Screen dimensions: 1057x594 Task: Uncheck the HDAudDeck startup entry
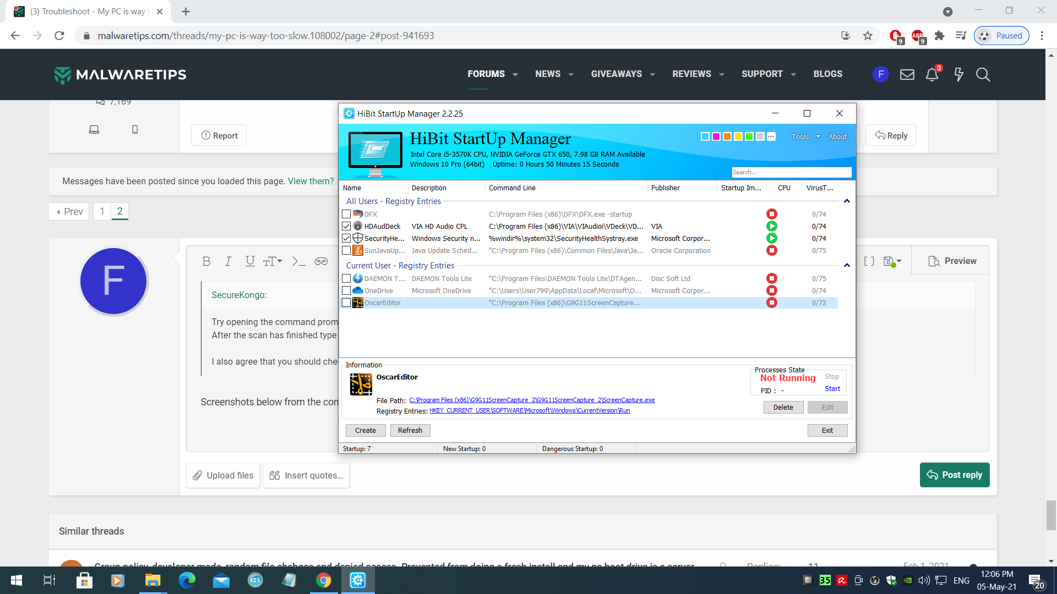click(x=346, y=226)
